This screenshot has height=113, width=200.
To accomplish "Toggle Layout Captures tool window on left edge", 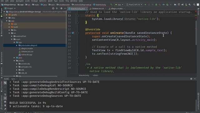I will (2, 103).
